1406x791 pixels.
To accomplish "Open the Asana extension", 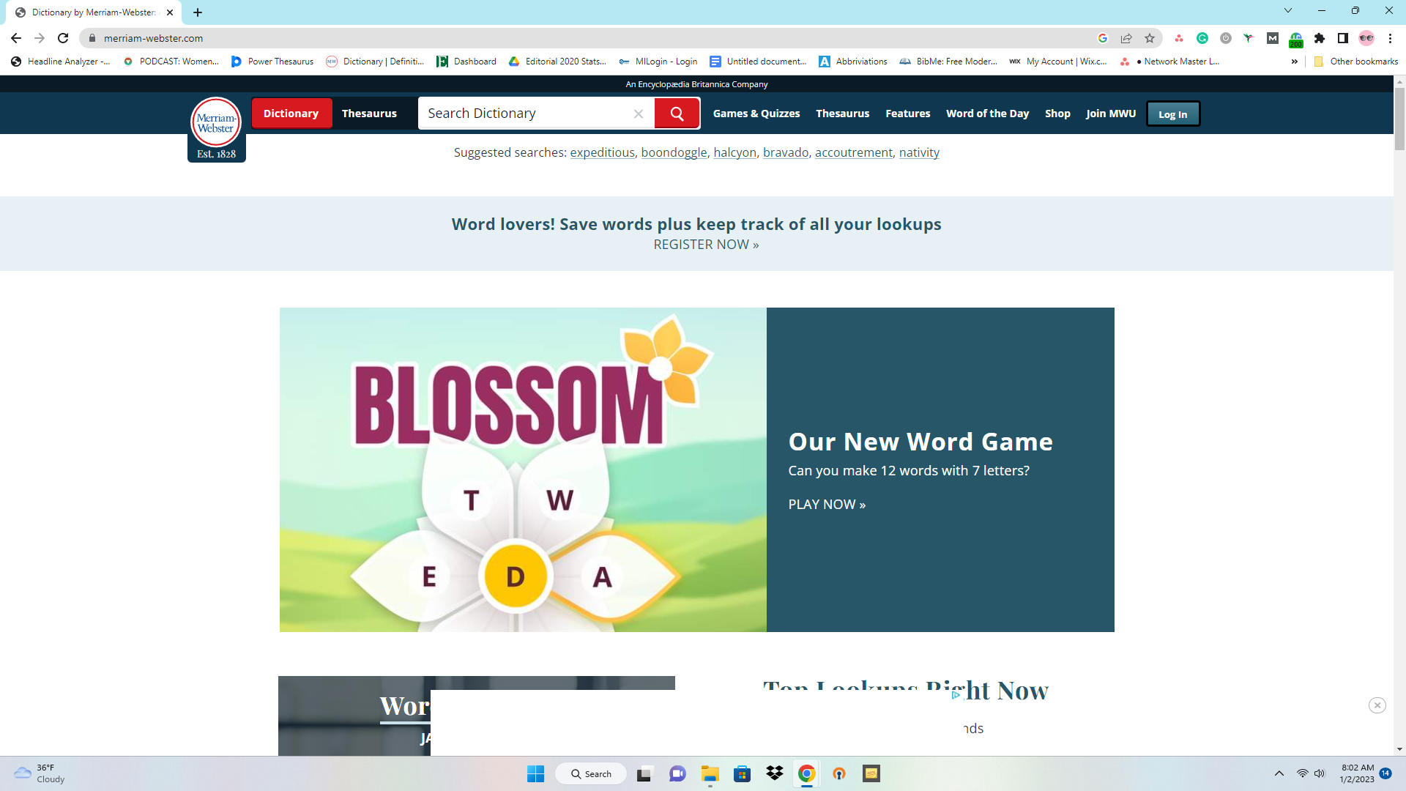I will (1179, 38).
